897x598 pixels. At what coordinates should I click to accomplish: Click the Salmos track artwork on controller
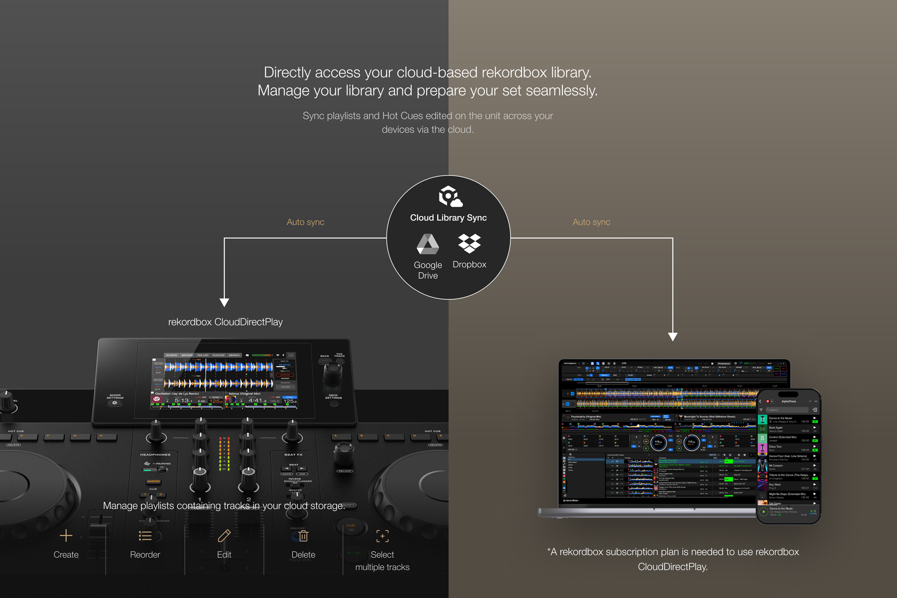(x=231, y=399)
